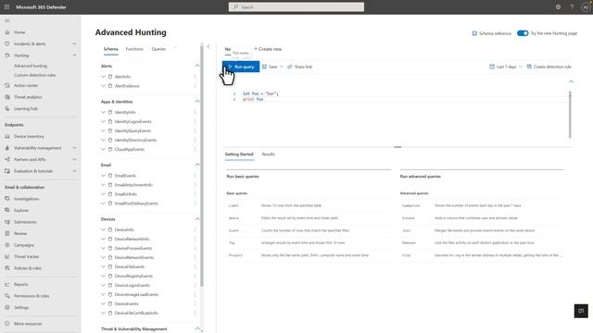
Task: Open Learning hub in sidebar
Action: [26, 108]
